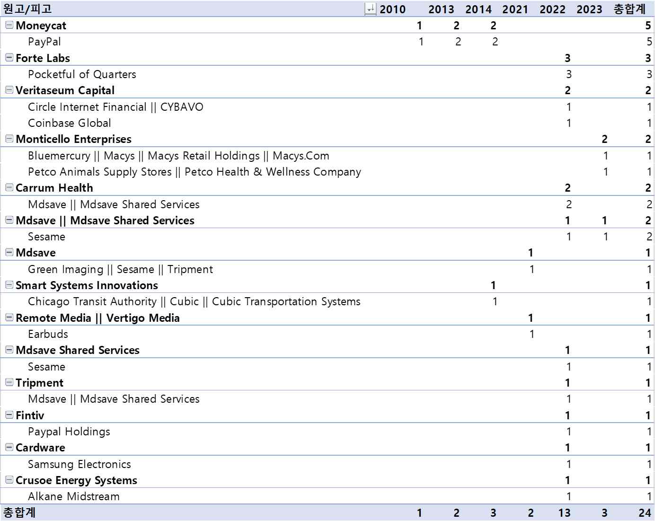Select the Alkane Midstream cell
The height and width of the screenshot is (521, 655).
[x=74, y=496]
